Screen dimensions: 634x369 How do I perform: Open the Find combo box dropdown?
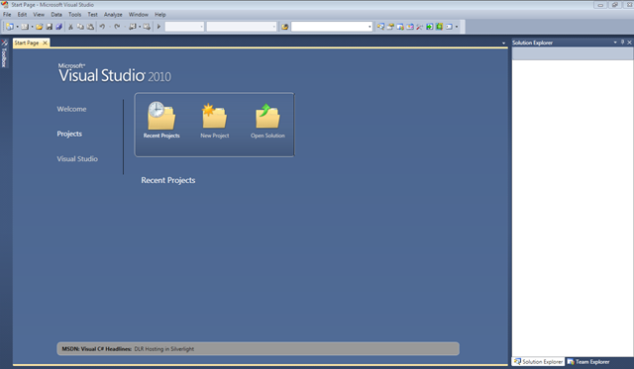(x=370, y=27)
